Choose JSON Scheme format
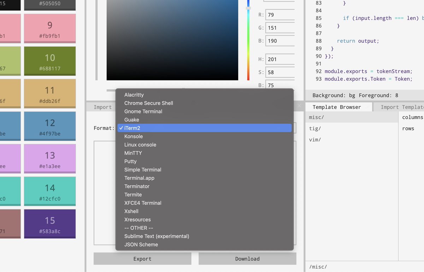This screenshot has width=424, height=272. point(205,244)
